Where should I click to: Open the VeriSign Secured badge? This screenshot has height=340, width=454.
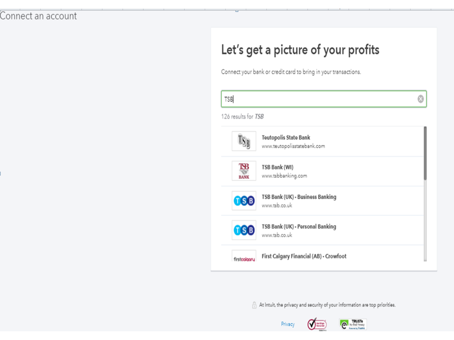(x=317, y=324)
